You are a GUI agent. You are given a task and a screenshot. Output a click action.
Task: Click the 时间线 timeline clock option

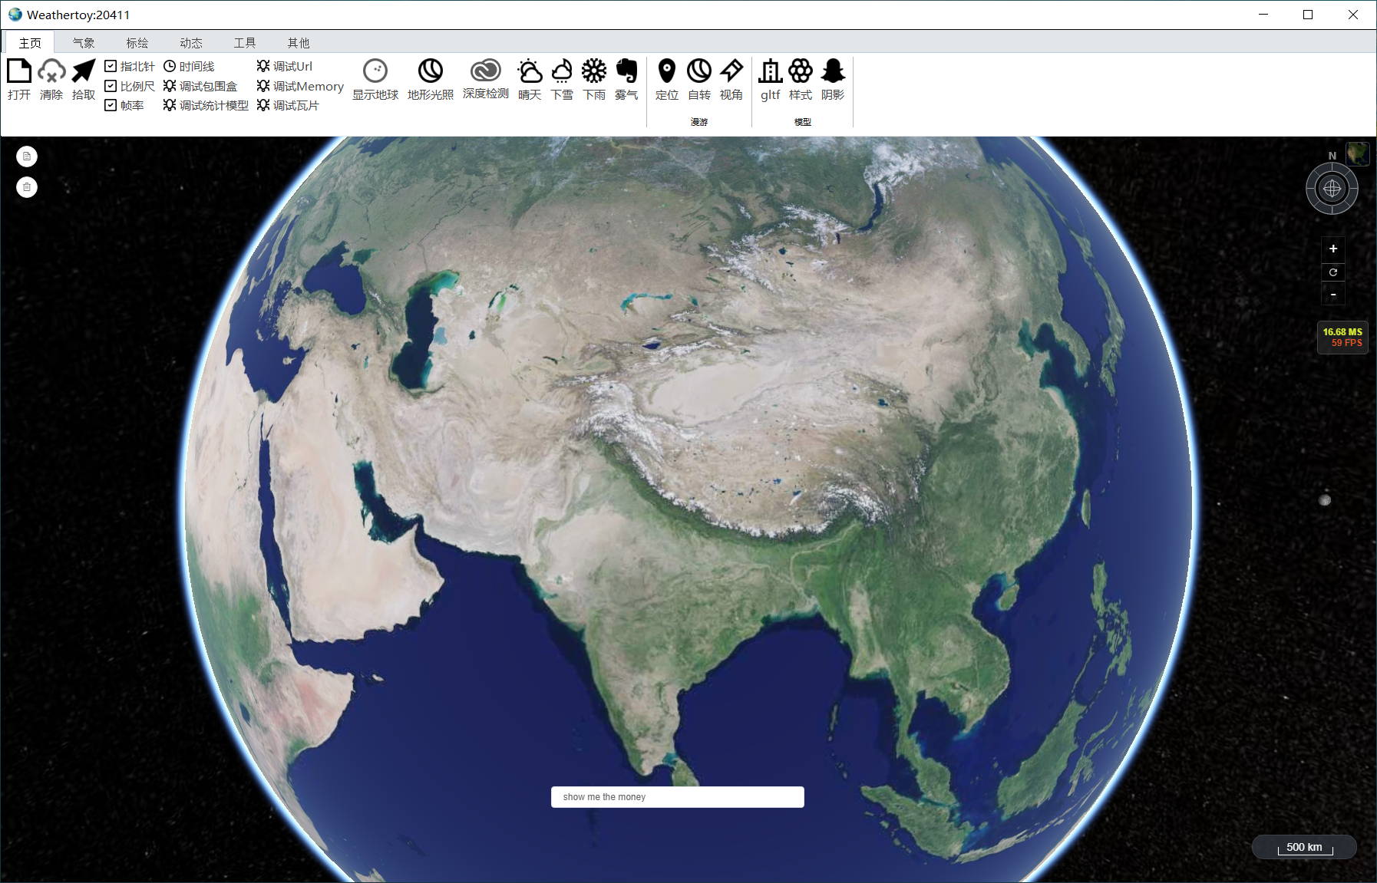(x=189, y=67)
